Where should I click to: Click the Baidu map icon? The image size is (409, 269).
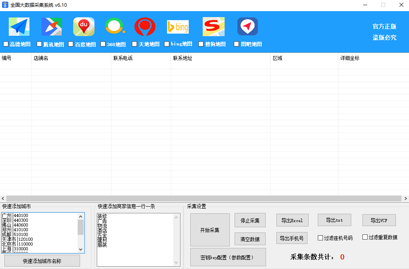[84, 27]
